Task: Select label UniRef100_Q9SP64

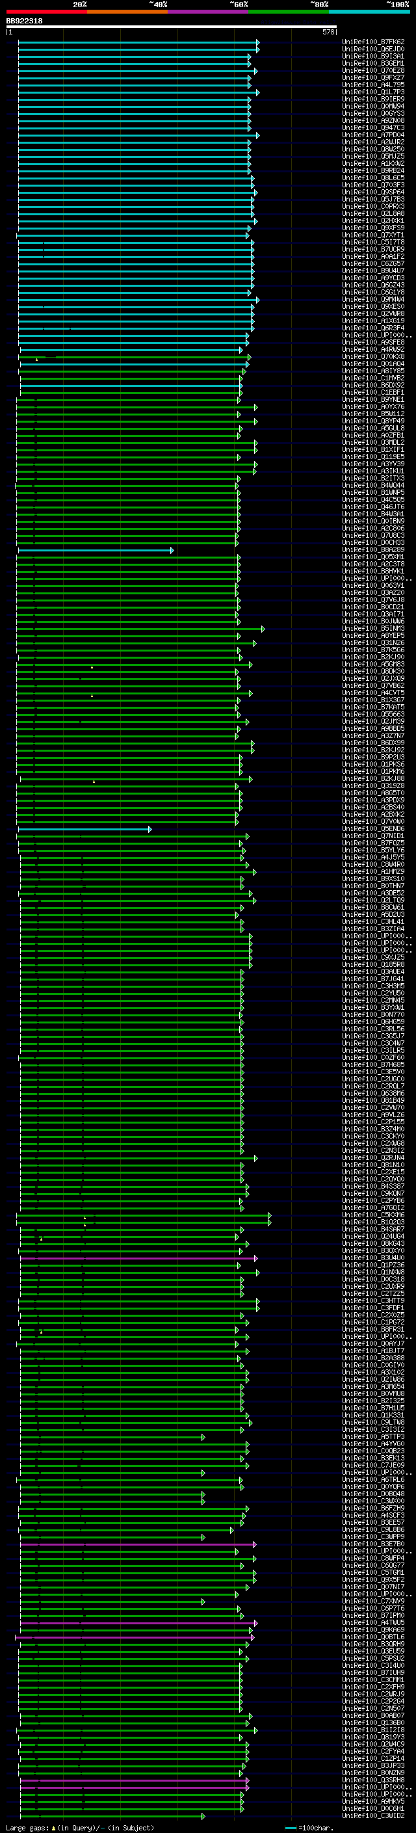Action: [373, 192]
